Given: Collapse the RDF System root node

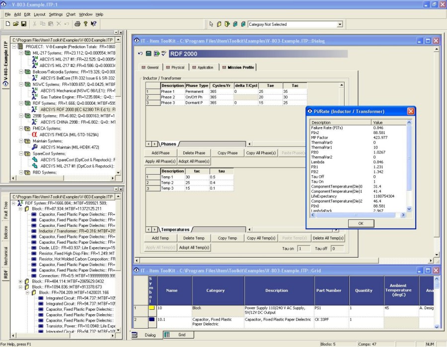Looking at the screenshot, I should (x=13, y=203).
